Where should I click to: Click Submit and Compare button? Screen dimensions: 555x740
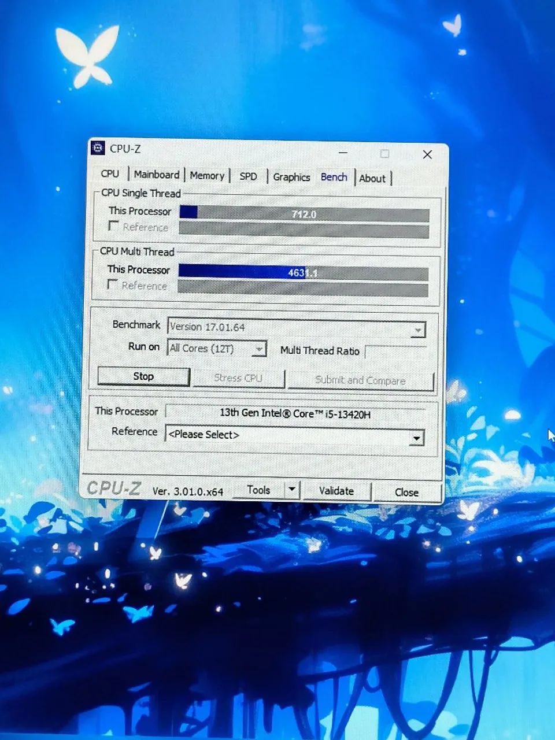360,380
